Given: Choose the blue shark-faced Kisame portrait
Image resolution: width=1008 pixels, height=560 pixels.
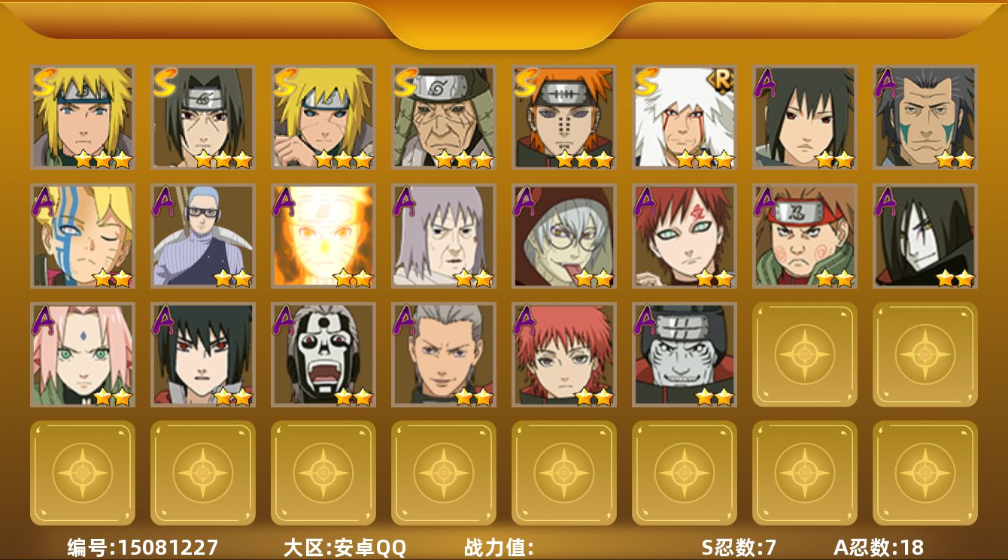Looking at the screenshot, I should point(685,355).
